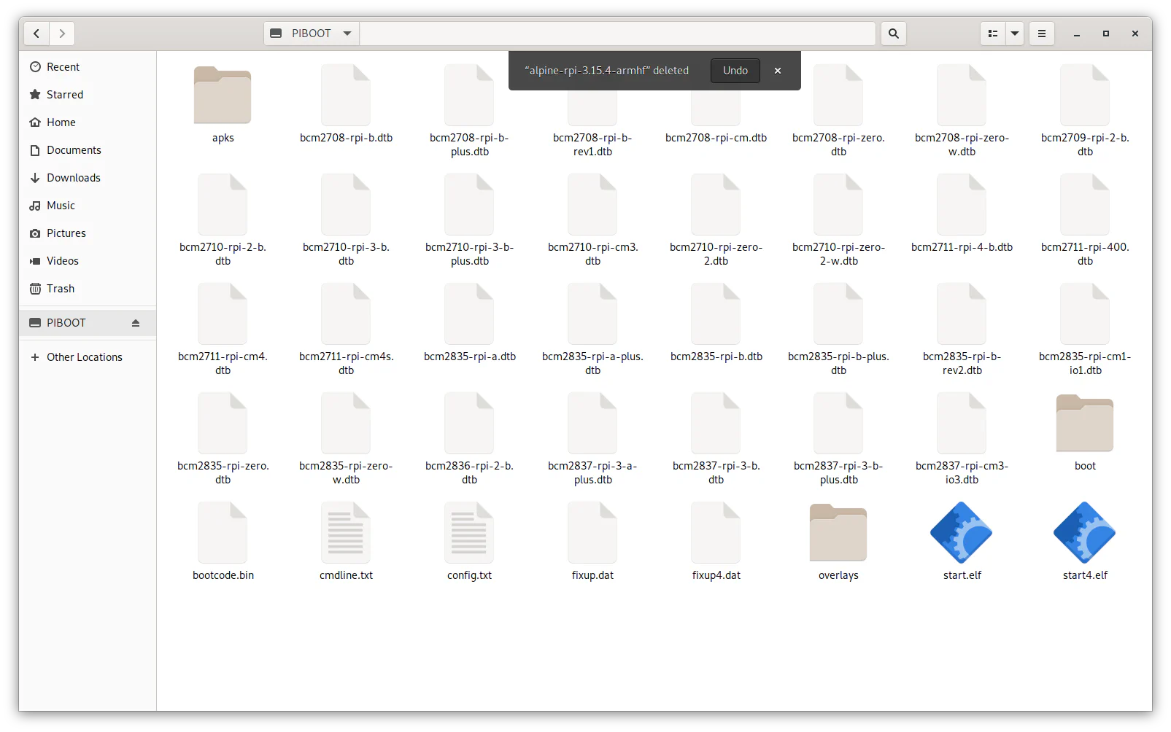The width and height of the screenshot is (1171, 732).
Task: Click the bcm2835-rpi-b-plus.dtb file name
Action: point(838,363)
